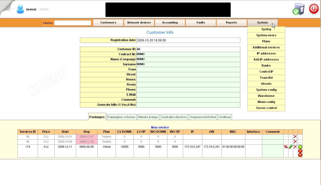Delete service 98 with its red X icon
The height and width of the screenshot is (185, 321).
[295, 137]
